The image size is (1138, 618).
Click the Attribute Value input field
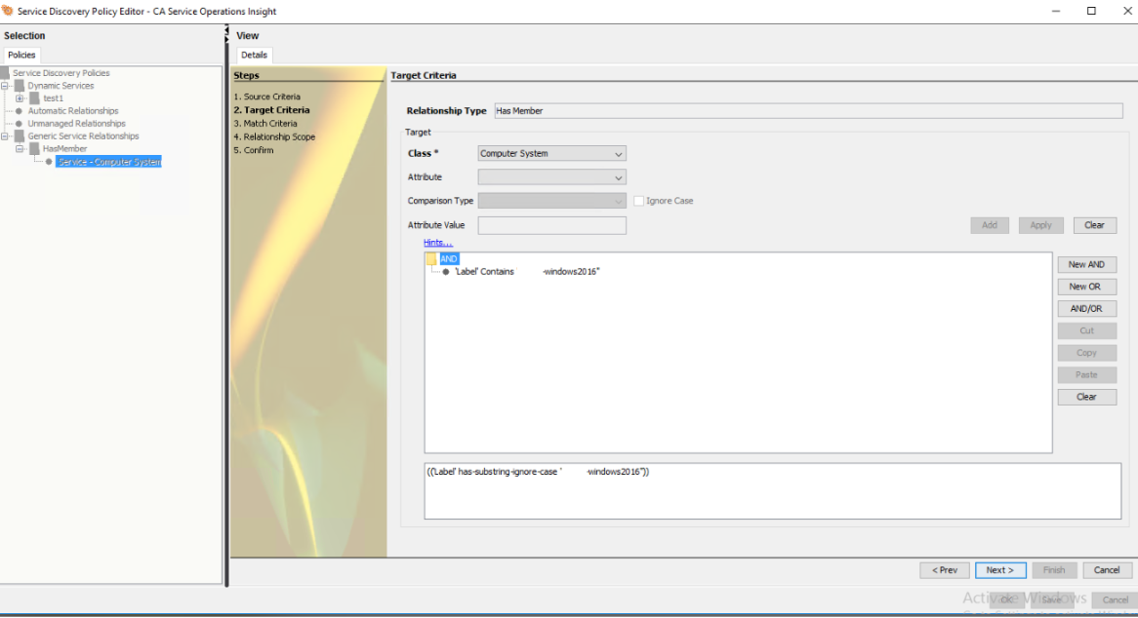pyautogui.click(x=551, y=225)
